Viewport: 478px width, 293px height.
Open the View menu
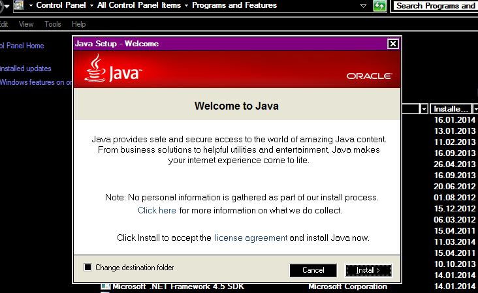(26, 24)
